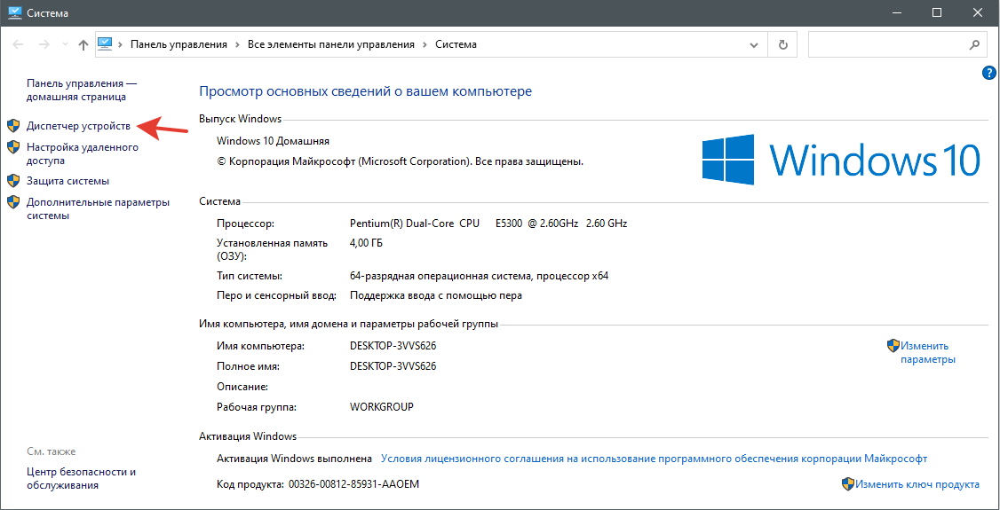The width and height of the screenshot is (1000, 510).
Task: Select DESKTOP-3VVS626 beside Полное имя
Action: (393, 366)
